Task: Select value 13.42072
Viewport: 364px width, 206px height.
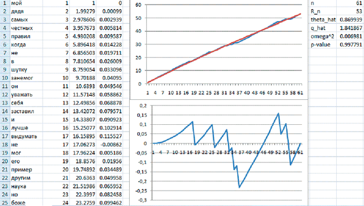Action: pos(82,111)
